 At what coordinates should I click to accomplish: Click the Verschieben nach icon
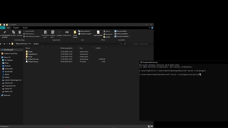45,32
